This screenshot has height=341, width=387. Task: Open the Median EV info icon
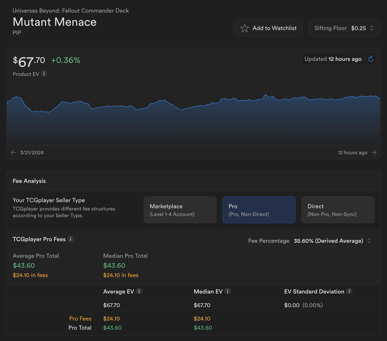228,292
